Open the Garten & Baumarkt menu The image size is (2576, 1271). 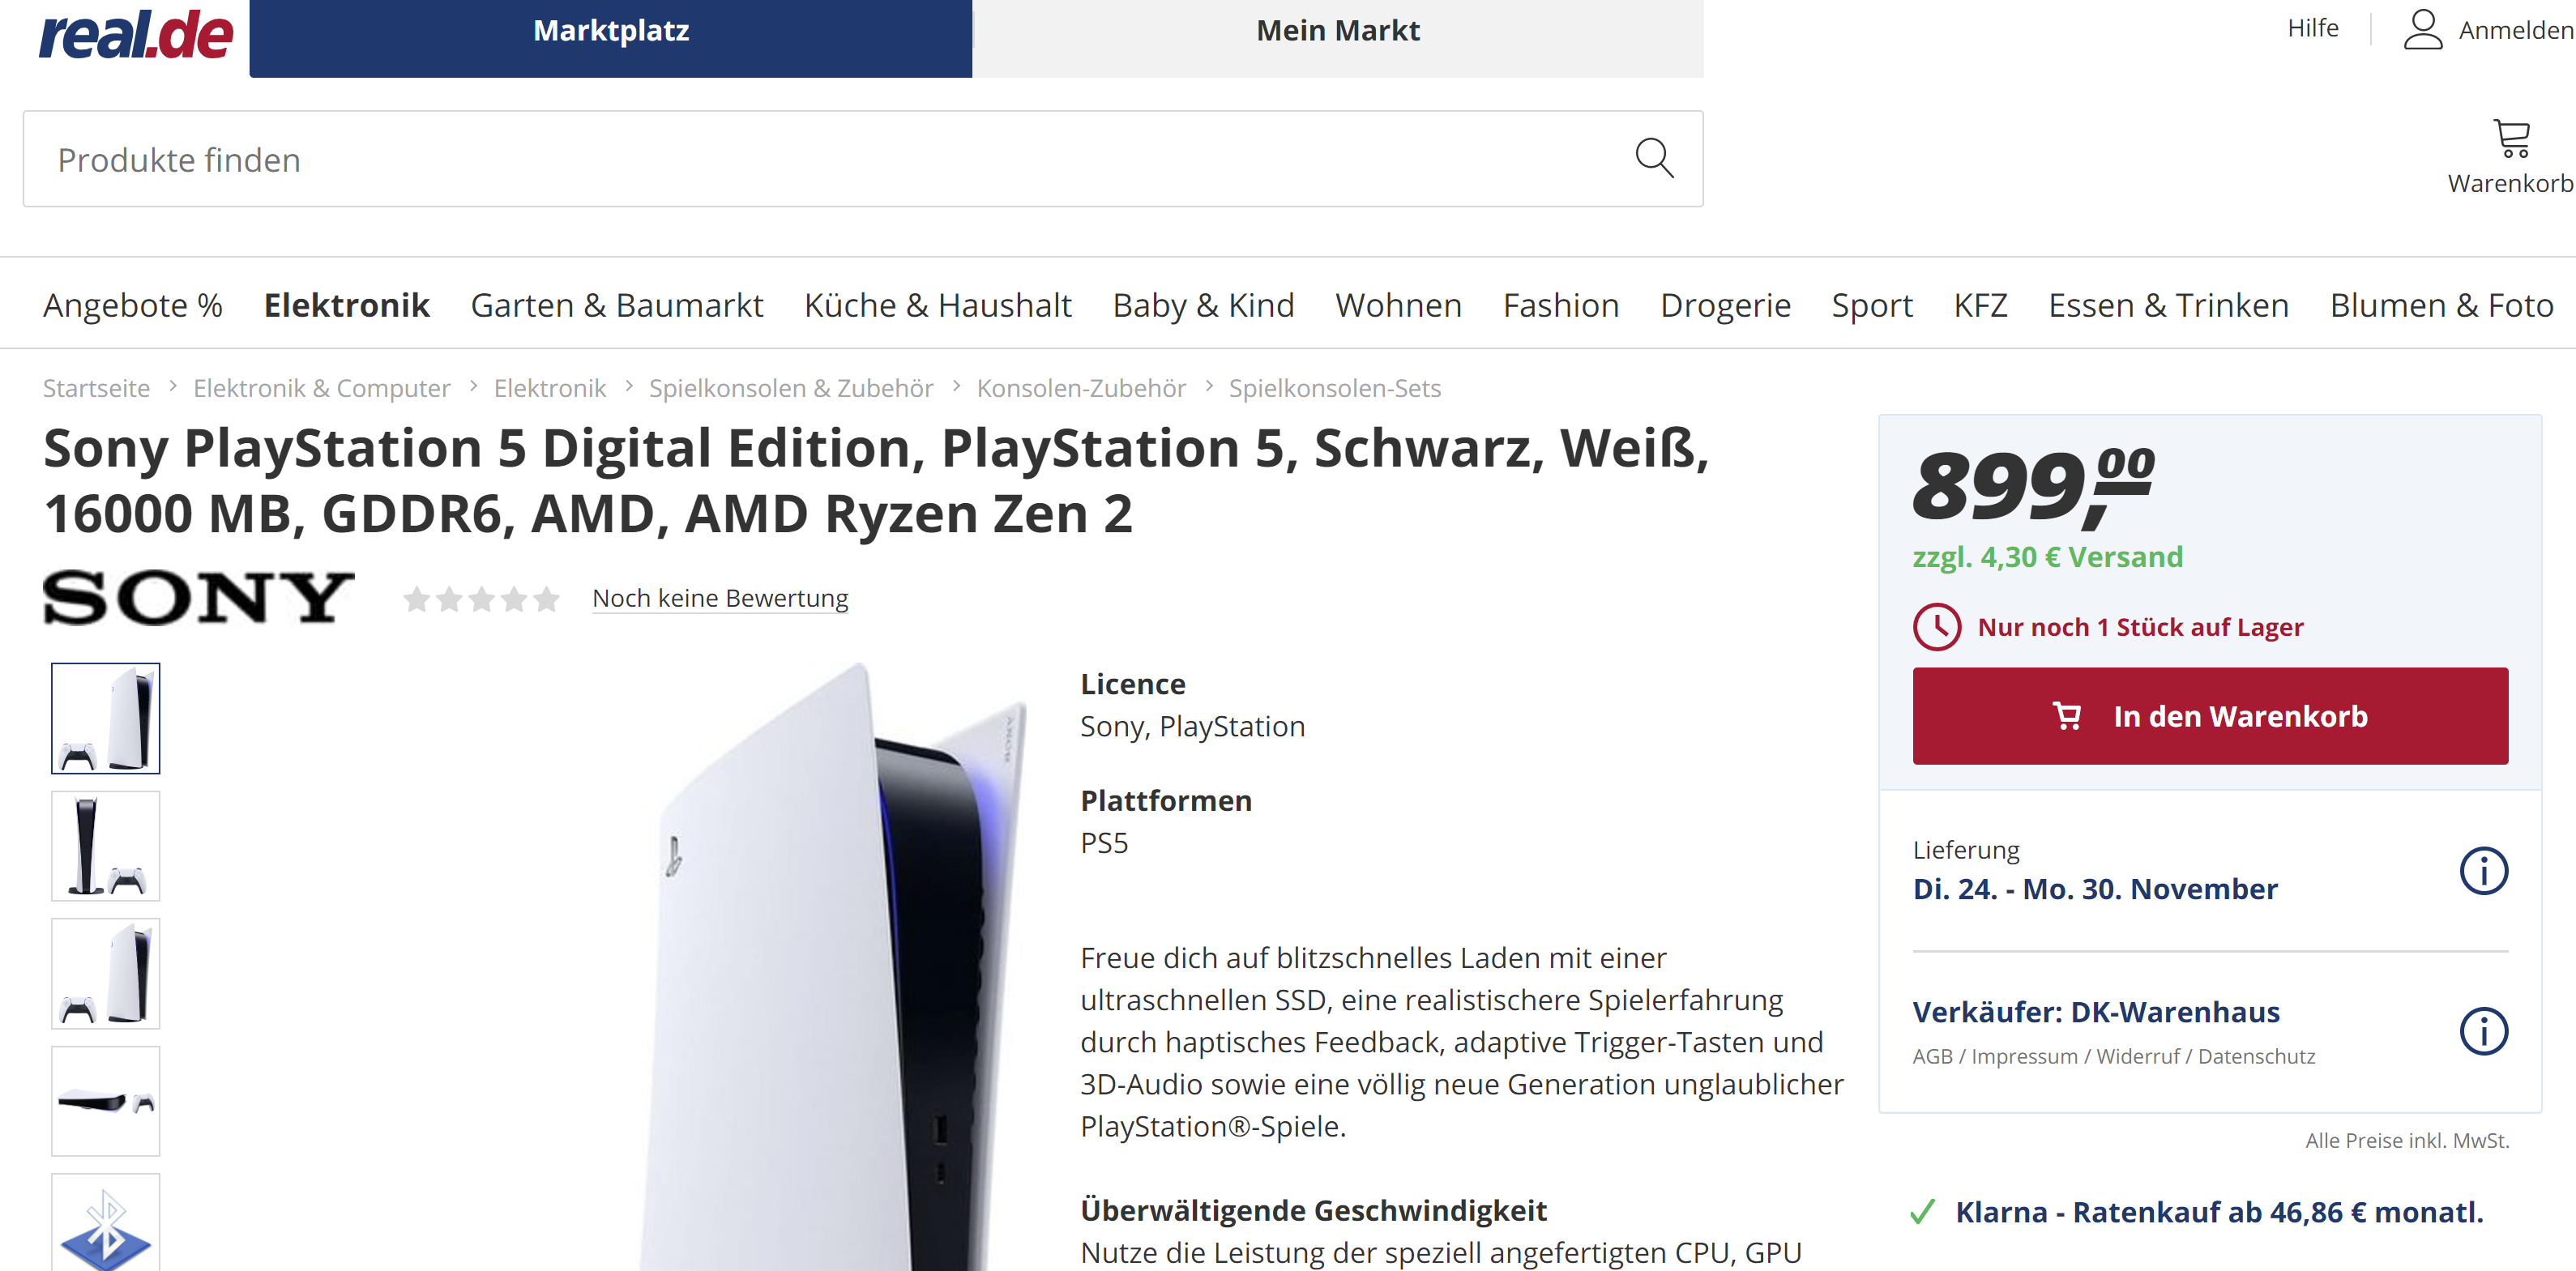tap(616, 305)
